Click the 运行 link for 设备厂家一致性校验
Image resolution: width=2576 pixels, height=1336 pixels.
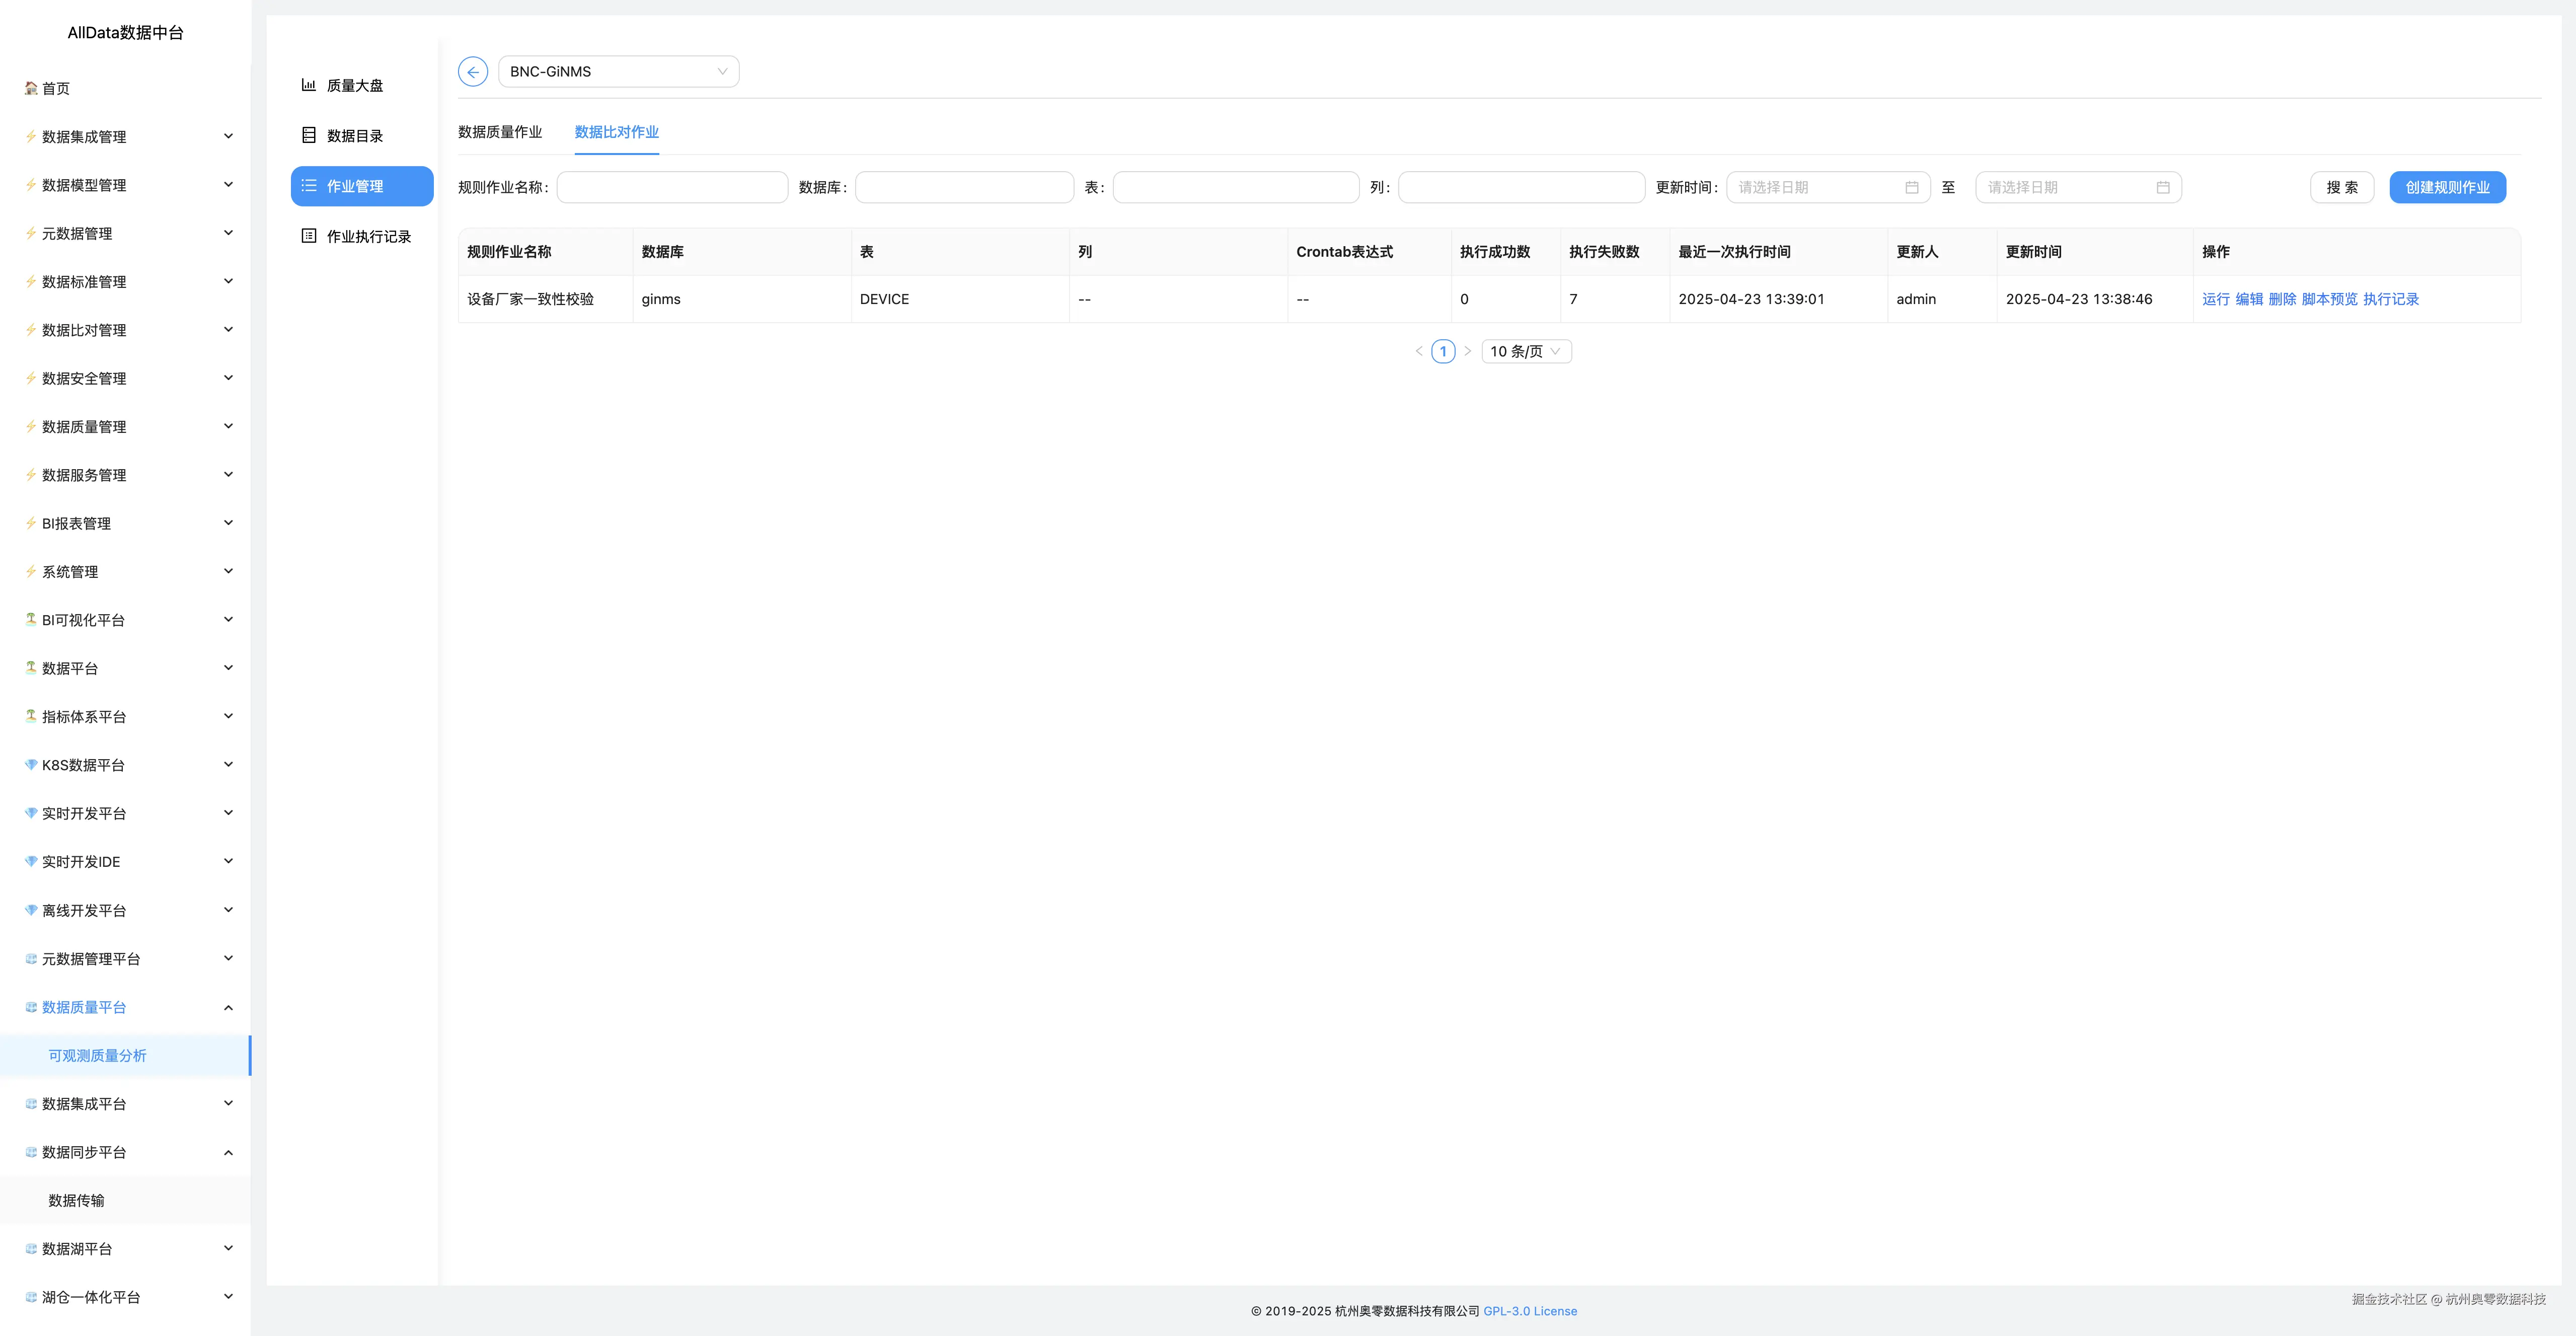pos(2215,299)
